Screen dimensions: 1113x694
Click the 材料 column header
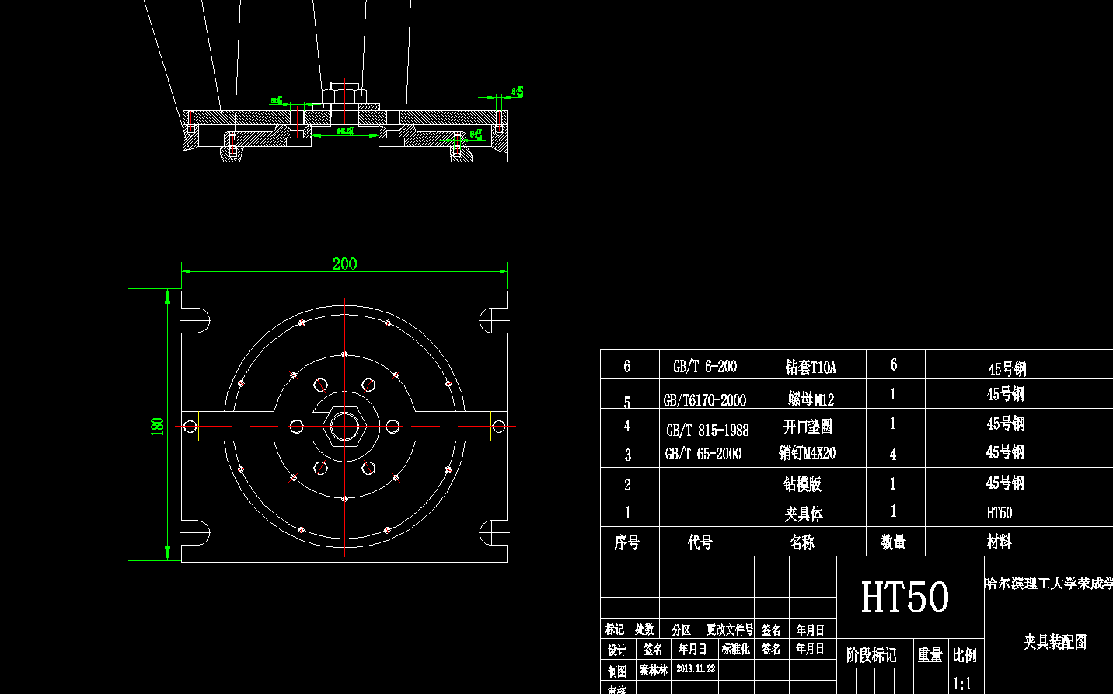(x=1000, y=542)
